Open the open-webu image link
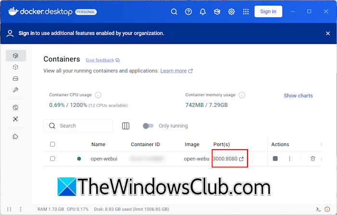 (196, 159)
